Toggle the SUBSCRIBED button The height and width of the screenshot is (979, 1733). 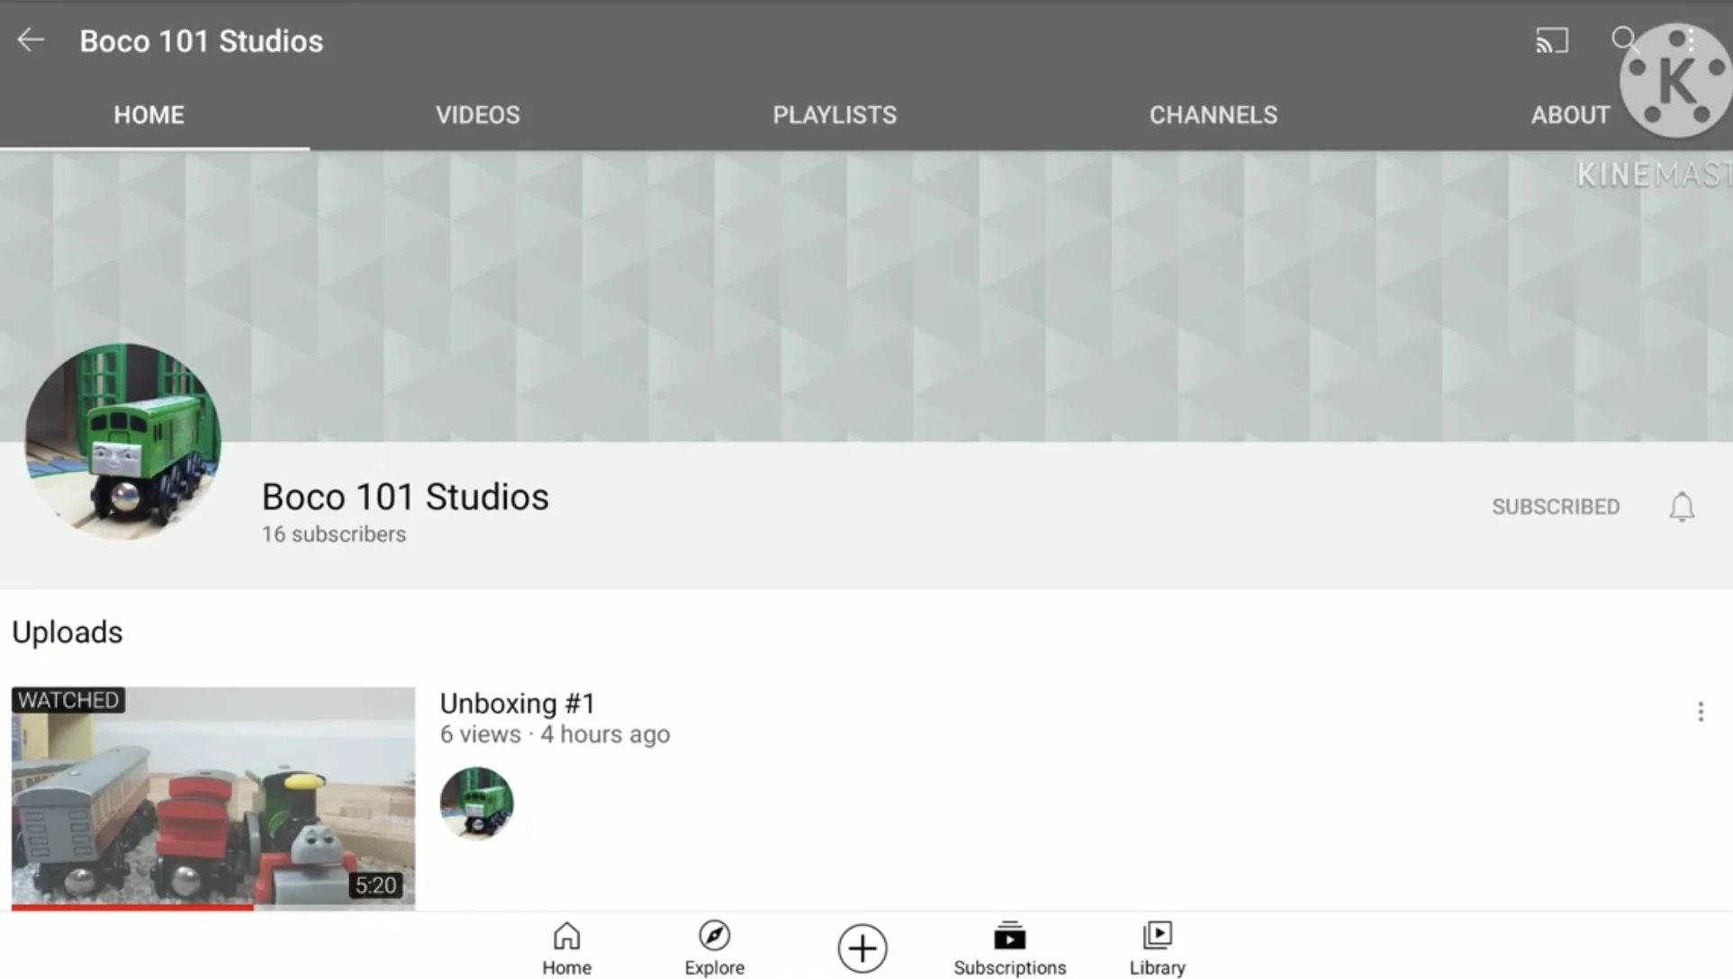[x=1555, y=507]
